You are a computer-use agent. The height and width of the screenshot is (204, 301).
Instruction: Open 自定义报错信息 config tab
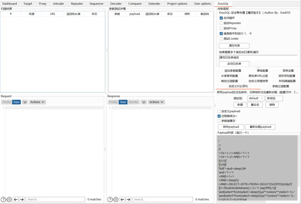(x=258, y=81)
